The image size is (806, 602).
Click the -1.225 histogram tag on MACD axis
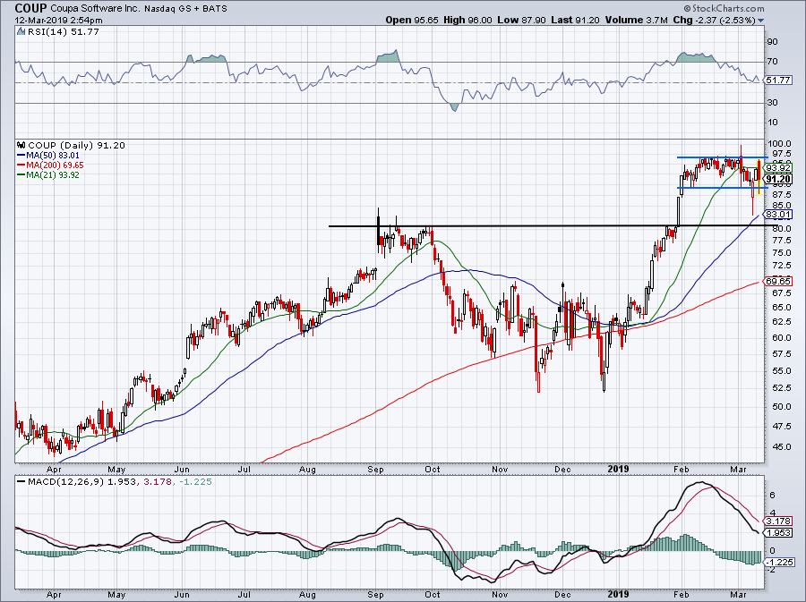tap(778, 563)
